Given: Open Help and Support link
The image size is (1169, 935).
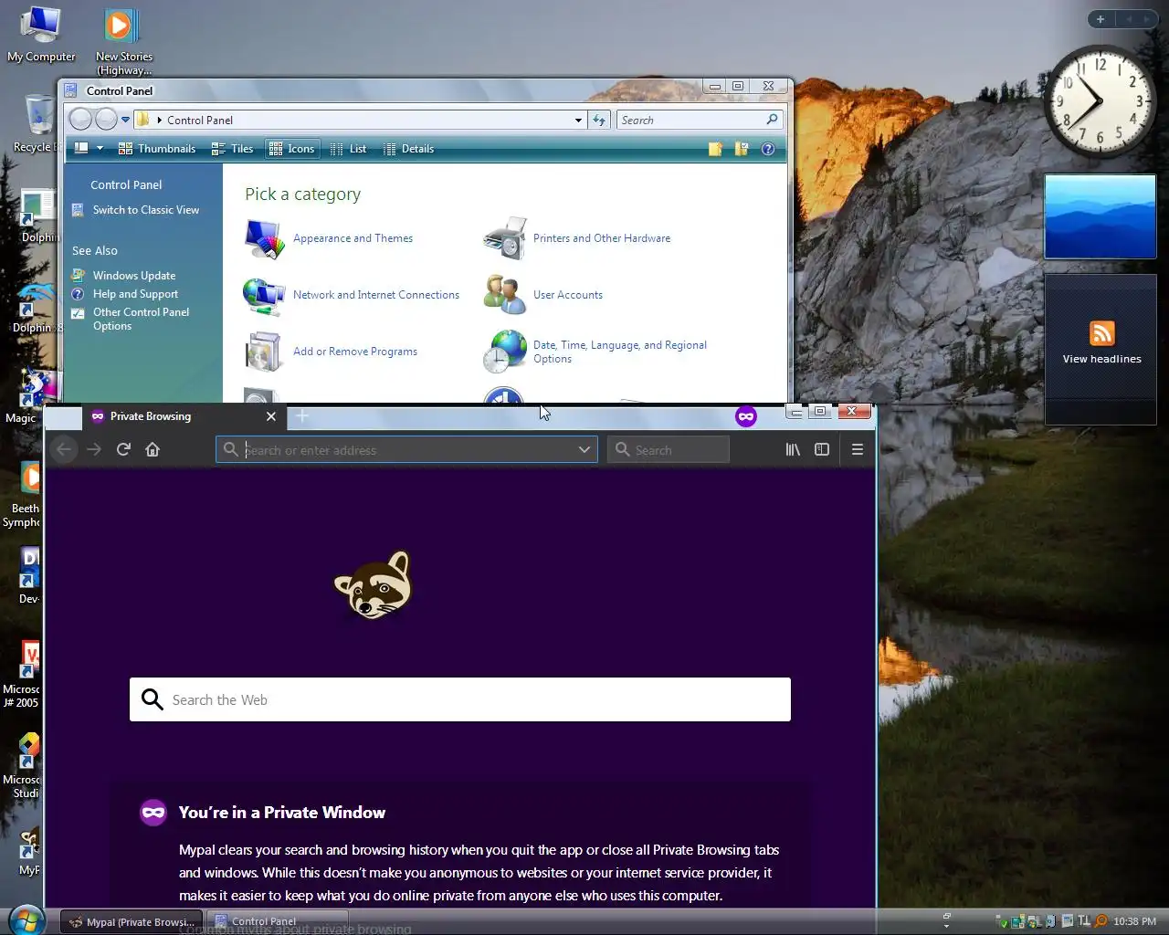Looking at the screenshot, I should click(135, 294).
